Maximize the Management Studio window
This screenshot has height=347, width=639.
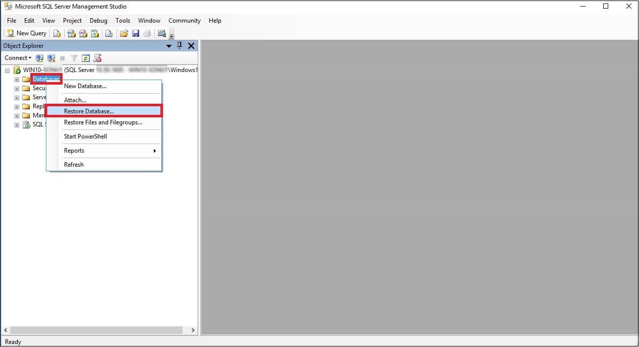pyautogui.click(x=606, y=7)
